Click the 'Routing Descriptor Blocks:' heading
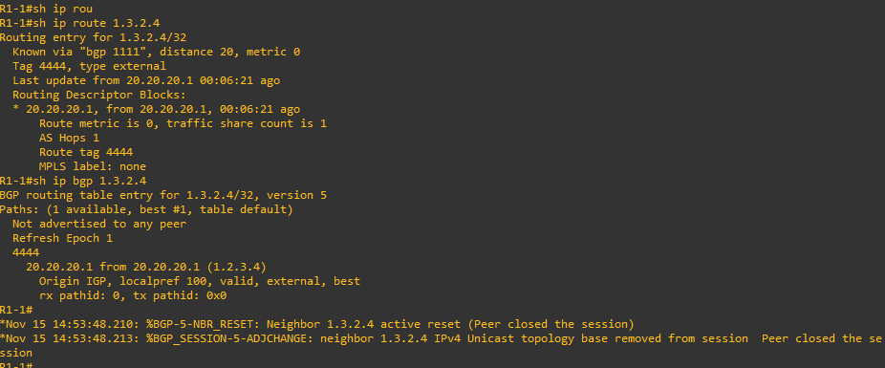 pos(99,95)
